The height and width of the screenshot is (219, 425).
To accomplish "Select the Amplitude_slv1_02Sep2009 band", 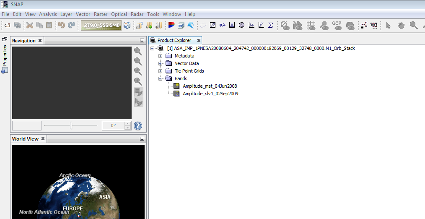I will 210,94.
